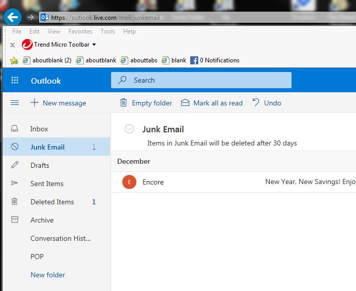Image resolution: width=356 pixels, height=291 pixels.
Task: Click the Undo button
Action: [267, 103]
